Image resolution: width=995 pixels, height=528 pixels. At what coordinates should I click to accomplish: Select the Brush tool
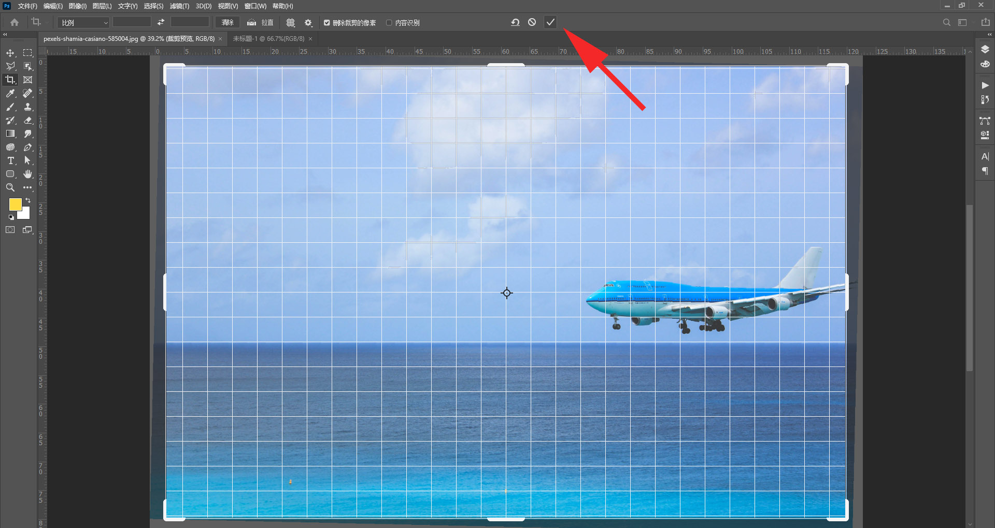[10, 107]
